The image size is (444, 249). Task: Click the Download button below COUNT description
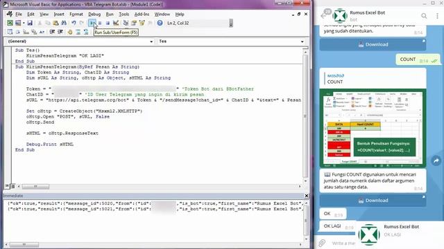[x=373, y=201]
